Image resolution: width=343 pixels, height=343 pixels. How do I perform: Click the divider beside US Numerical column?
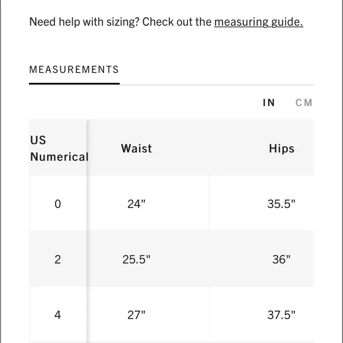point(88,231)
